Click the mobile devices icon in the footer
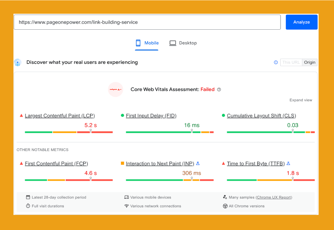 pos(127,197)
